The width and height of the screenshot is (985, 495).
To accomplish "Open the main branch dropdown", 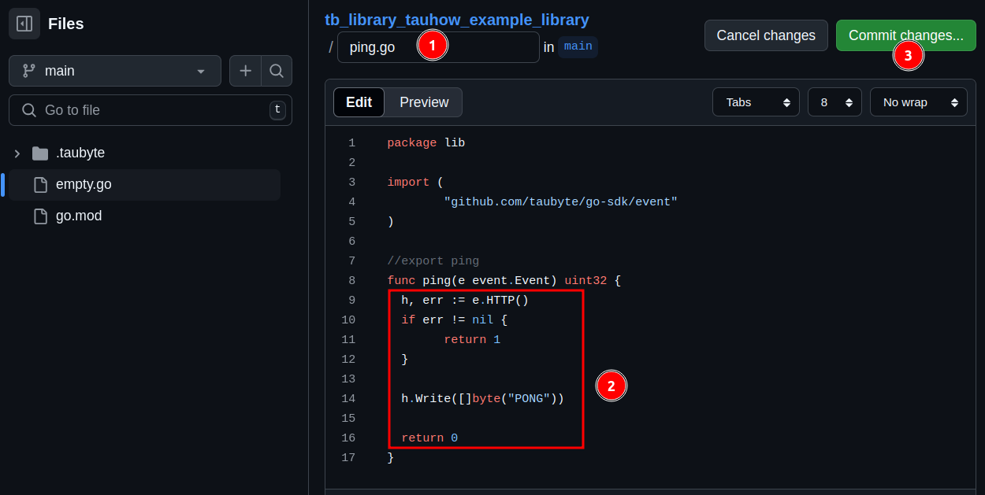I will coord(114,71).
